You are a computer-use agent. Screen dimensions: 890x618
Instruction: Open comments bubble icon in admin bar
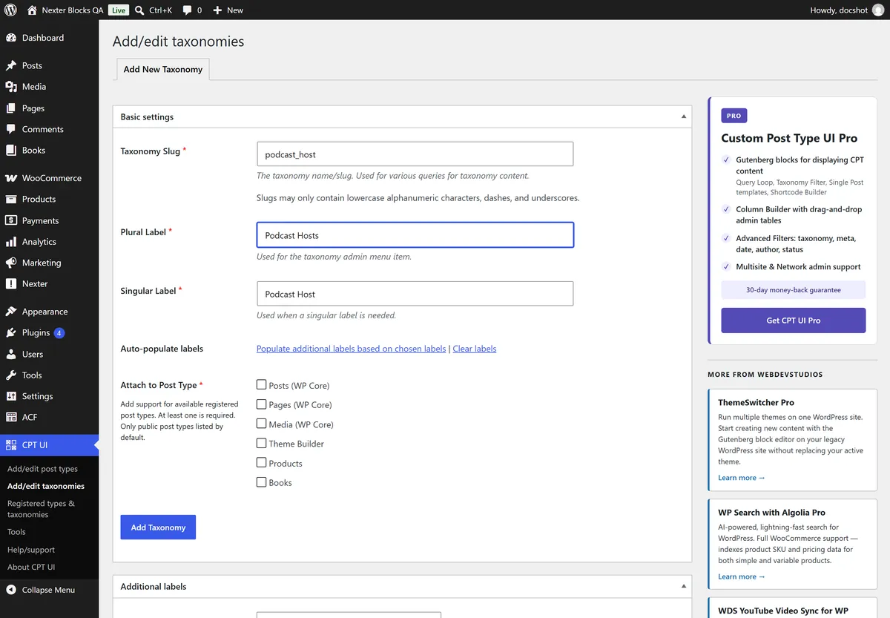187,10
